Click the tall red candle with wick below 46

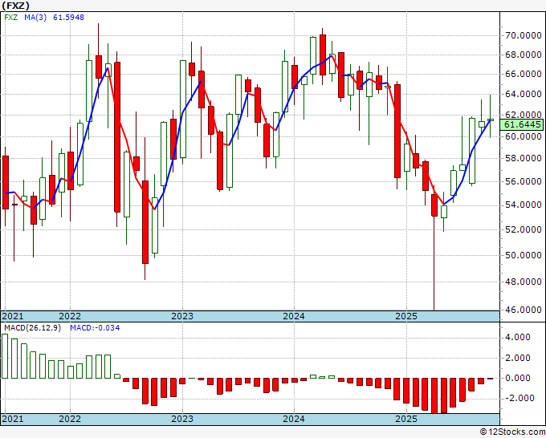[434, 205]
